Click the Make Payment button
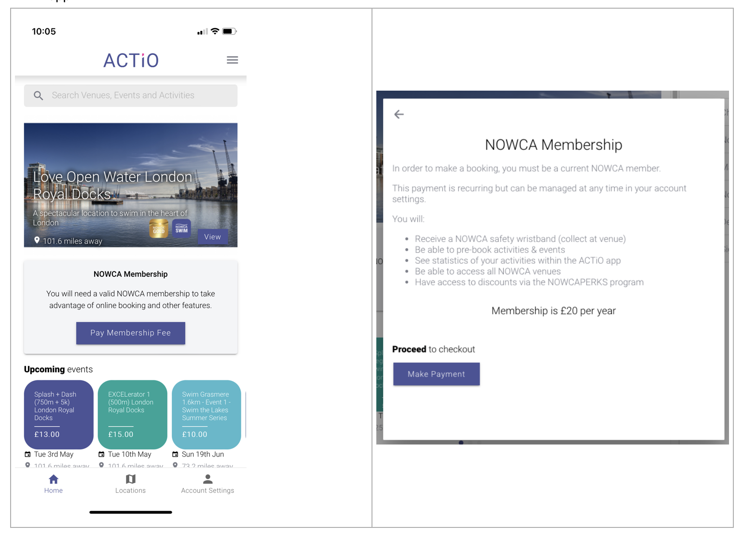 coord(437,374)
